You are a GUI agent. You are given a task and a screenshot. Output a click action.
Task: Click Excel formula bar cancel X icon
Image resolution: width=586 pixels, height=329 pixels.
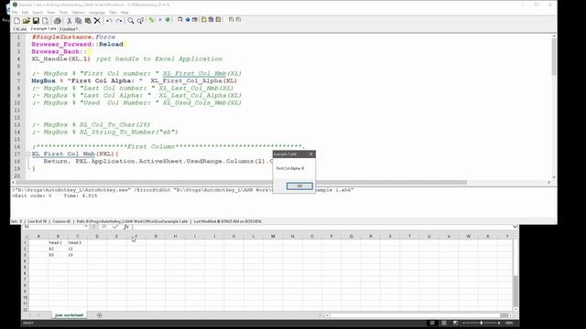104,227
